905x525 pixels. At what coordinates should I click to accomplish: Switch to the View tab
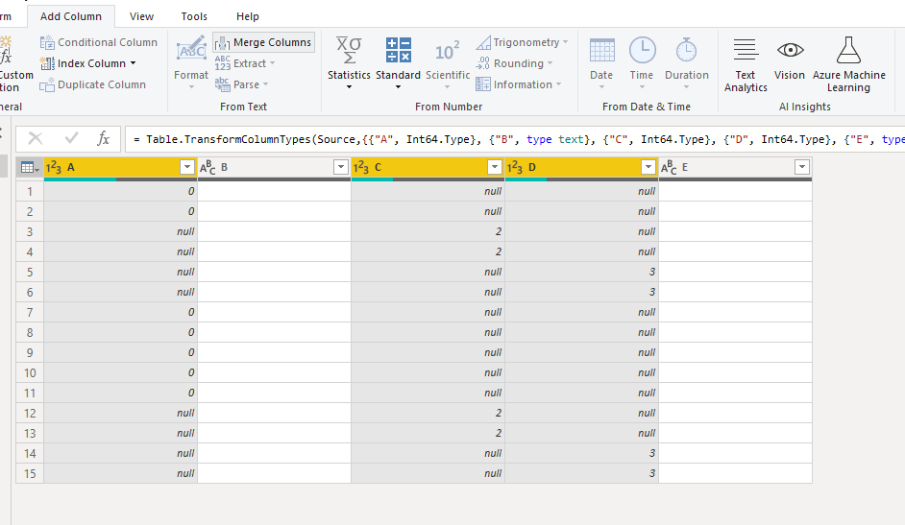tap(141, 16)
